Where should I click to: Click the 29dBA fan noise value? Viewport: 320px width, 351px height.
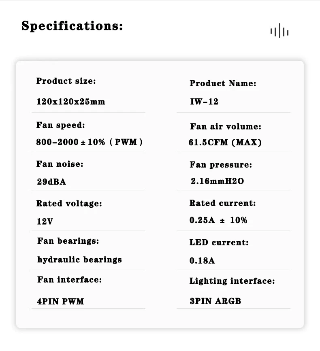51,182
